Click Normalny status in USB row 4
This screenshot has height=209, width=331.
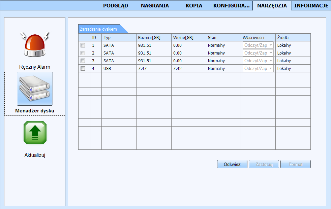216,68
